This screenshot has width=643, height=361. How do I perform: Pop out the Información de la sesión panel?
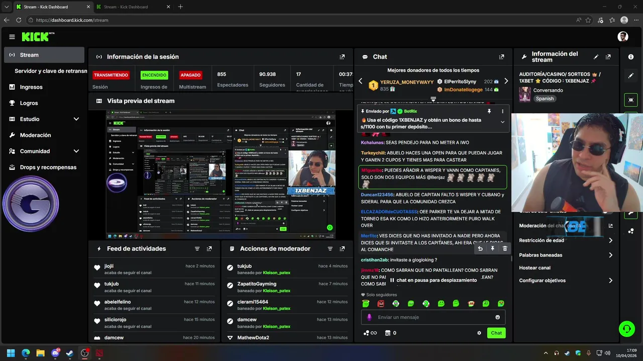coord(342,57)
